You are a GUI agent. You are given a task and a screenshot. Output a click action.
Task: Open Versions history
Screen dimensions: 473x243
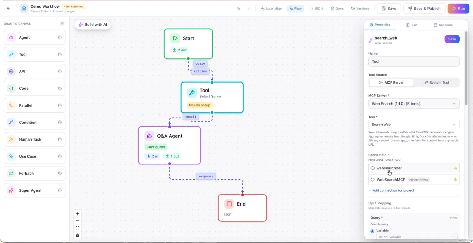point(360,9)
